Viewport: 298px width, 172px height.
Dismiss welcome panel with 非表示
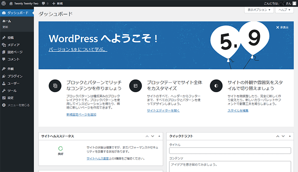click(282, 27)
